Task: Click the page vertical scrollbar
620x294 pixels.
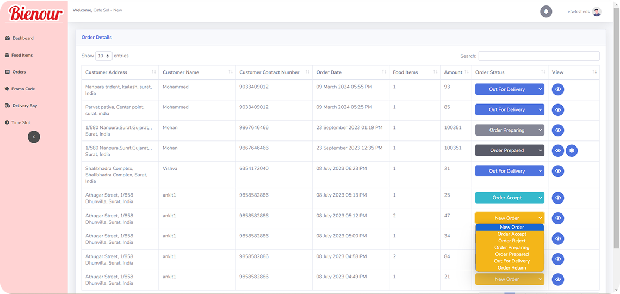Action: (x=616, y=127)
